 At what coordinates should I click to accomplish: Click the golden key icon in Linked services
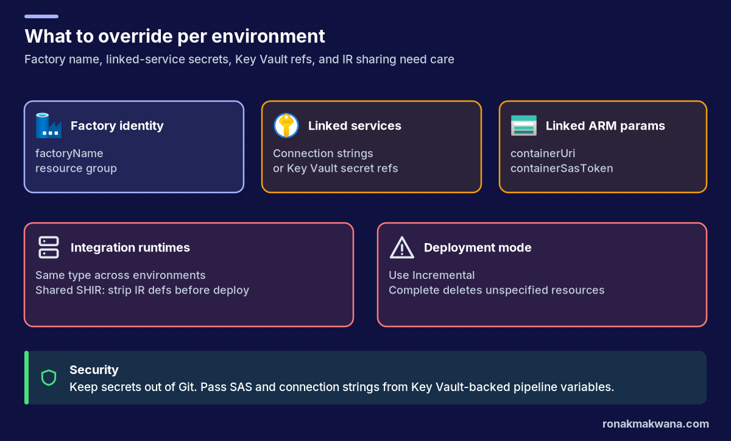click(x=286, y=125)
